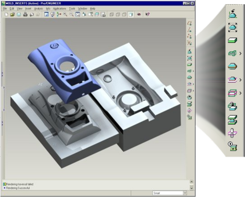This screenshot has height=197, width=245.
Task: Refit the model to the screen
Action: (x=78, y=15)
